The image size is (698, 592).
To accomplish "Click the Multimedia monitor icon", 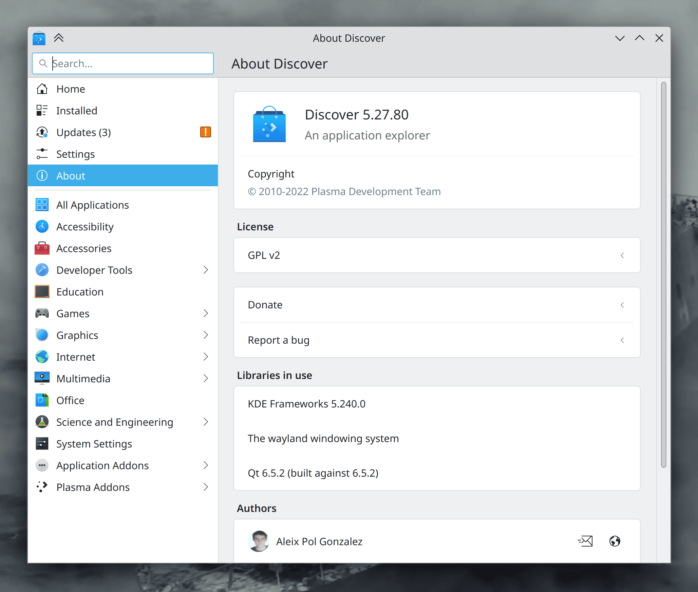I will pyautogui.click(x=42, y=379).
